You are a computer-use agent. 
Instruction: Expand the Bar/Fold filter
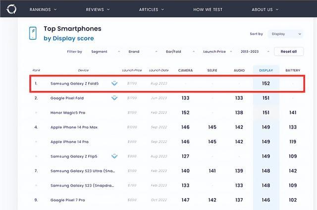(180, 52)
